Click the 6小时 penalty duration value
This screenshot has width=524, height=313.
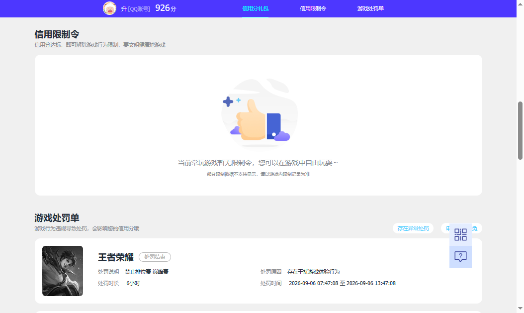(133, 283)
